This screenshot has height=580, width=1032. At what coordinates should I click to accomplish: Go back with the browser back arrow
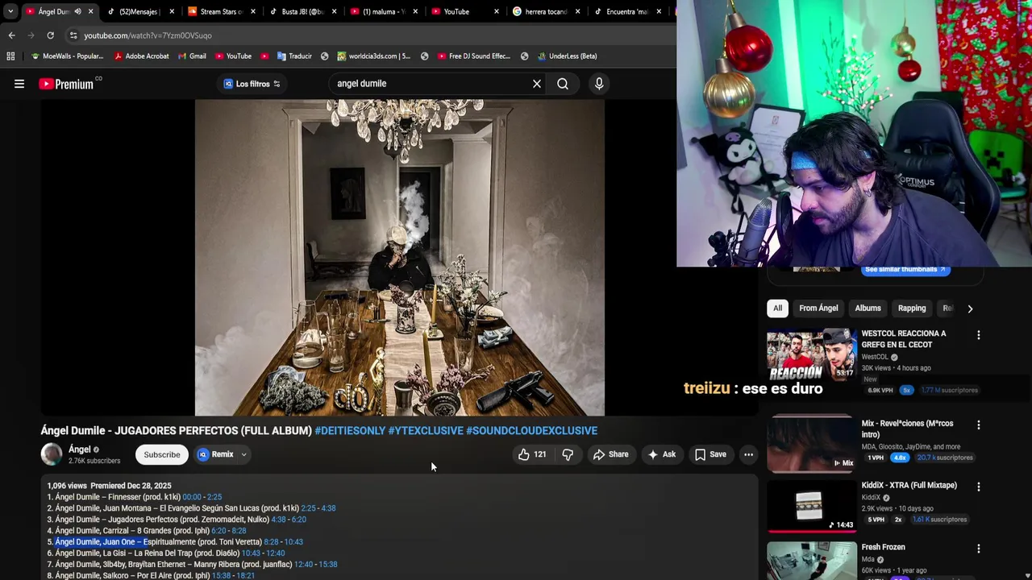(11, 35)
